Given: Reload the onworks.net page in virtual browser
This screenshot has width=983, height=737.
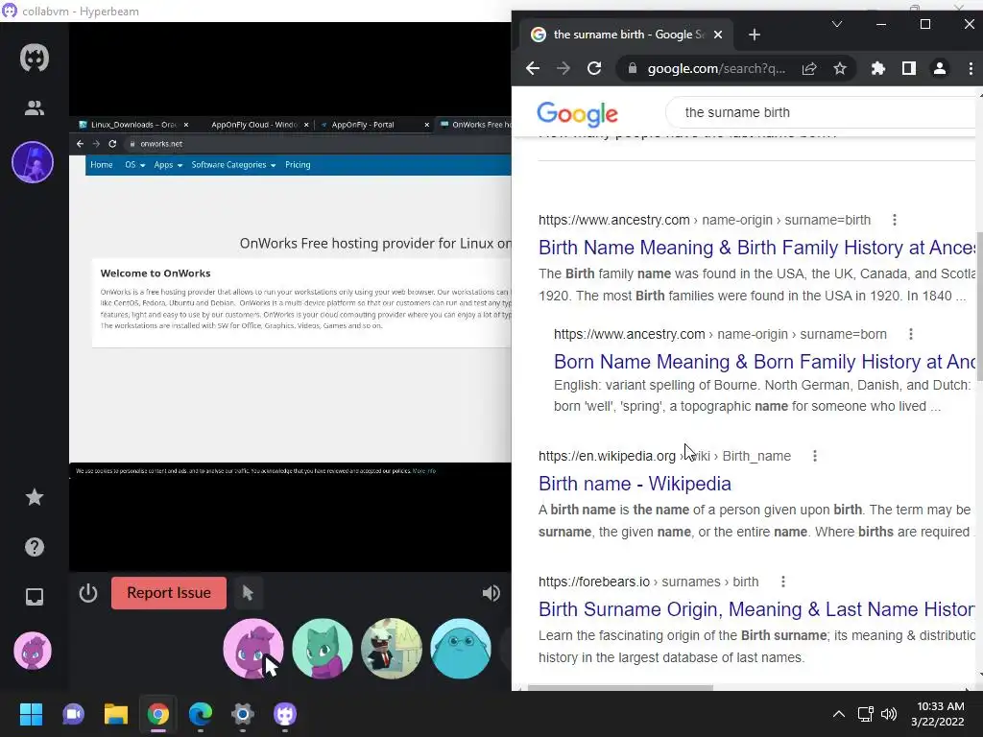Looking at the screenshot, I should 112,144.
